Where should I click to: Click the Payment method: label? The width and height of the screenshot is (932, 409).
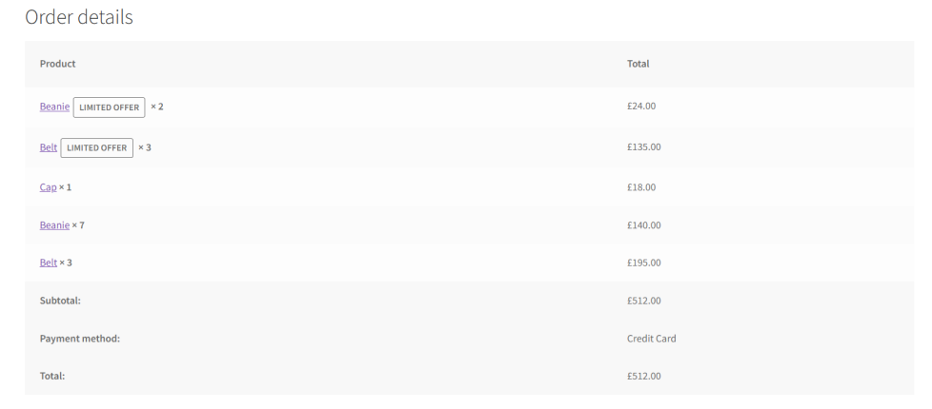tap(80, 339)
